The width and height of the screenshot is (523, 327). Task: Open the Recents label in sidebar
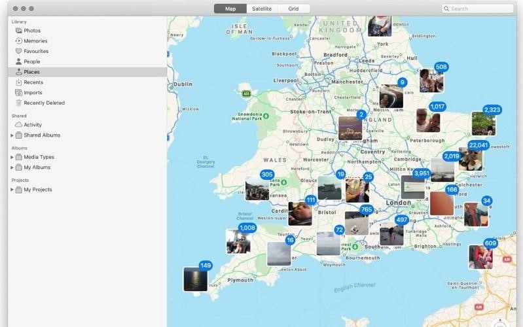click(33, 82)
